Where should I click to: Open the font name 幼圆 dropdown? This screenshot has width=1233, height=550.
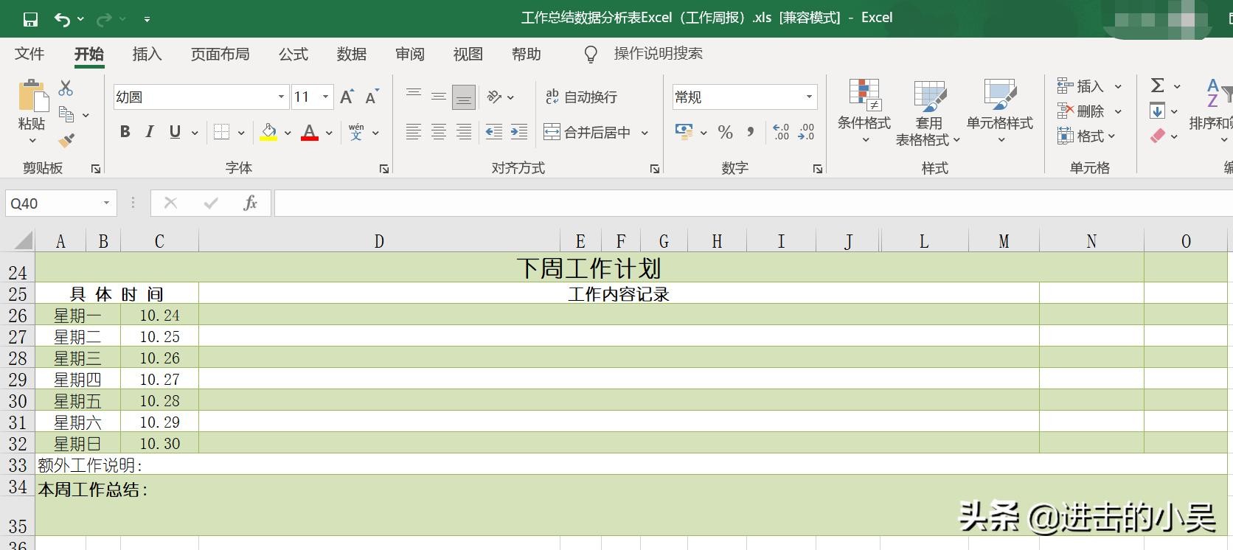click(281, 97)
